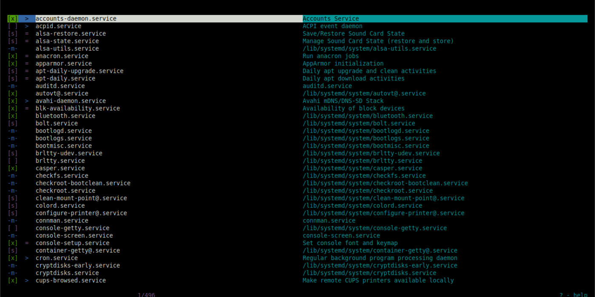Click the 1/496 position counter
This screenshot has width=595, height=297.
[146, 294]
